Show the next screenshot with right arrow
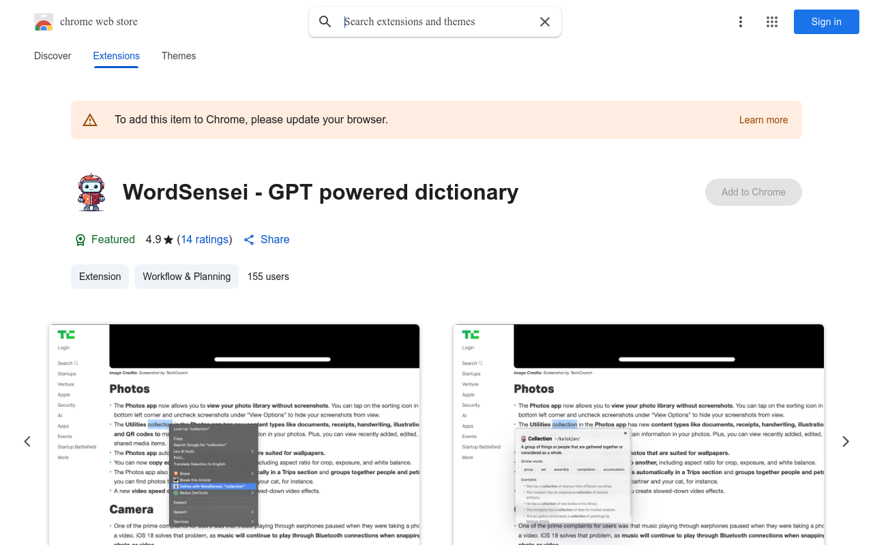Screen dimensions: 873x545 [846, 441]
